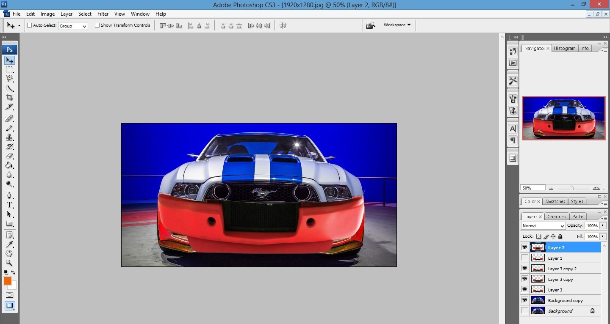Open the Opacity slider arrow
The image size is (610, 324).
(603, 226)
